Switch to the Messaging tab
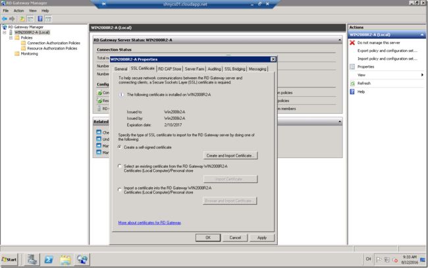 [x=257, y=69]
